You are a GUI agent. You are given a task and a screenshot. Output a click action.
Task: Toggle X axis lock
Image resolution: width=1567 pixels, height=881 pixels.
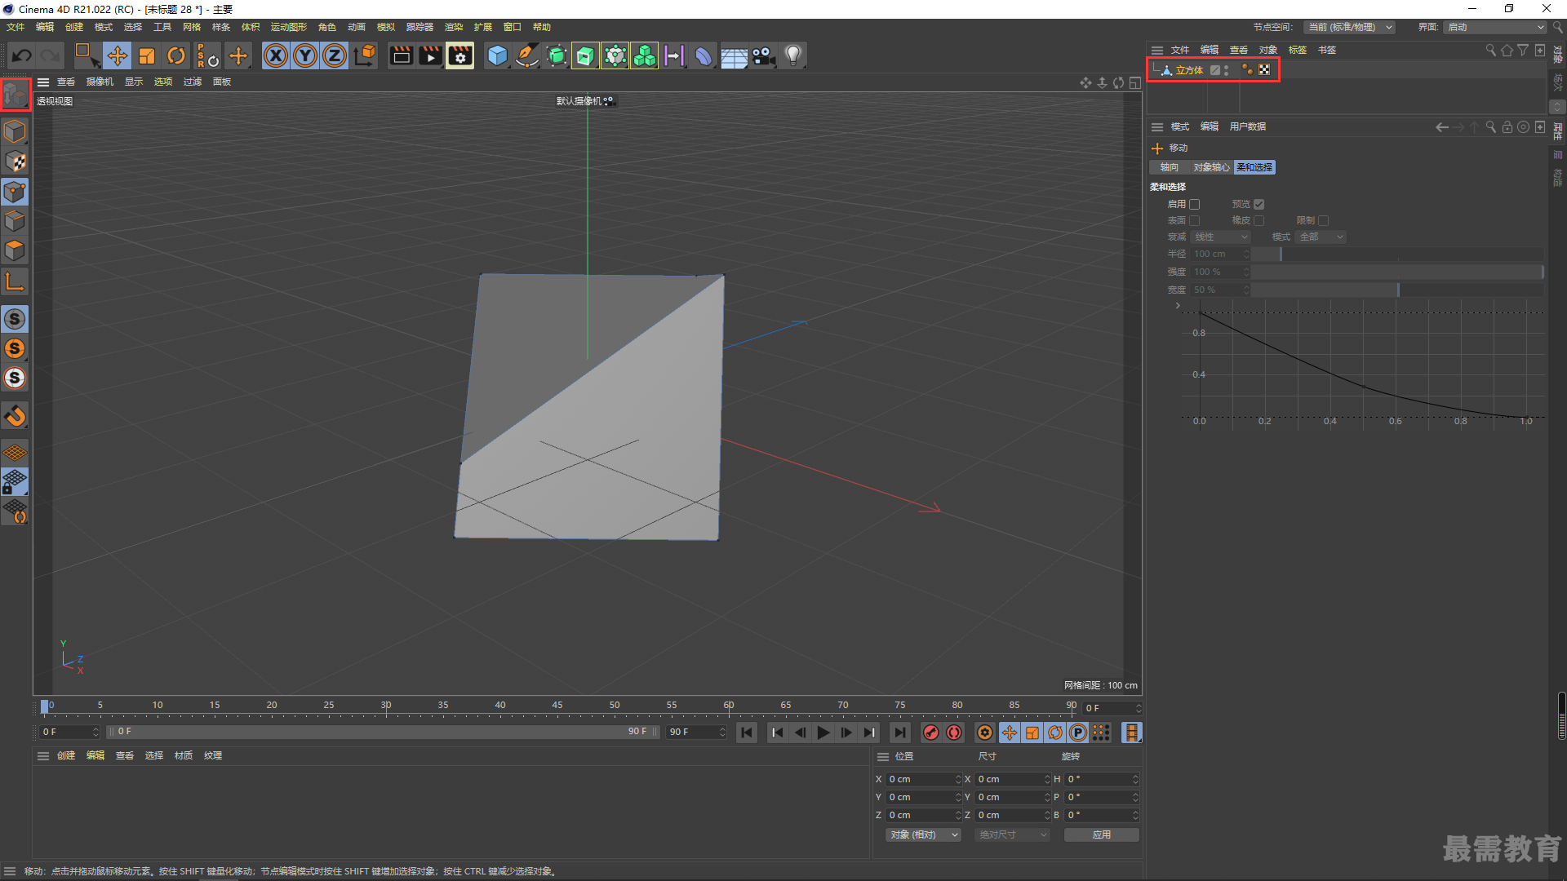pyautogui.click(x=276, y=55)
